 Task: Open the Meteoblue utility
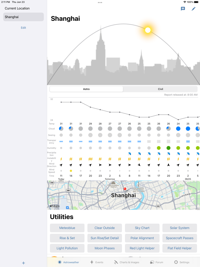coord(67,228)
